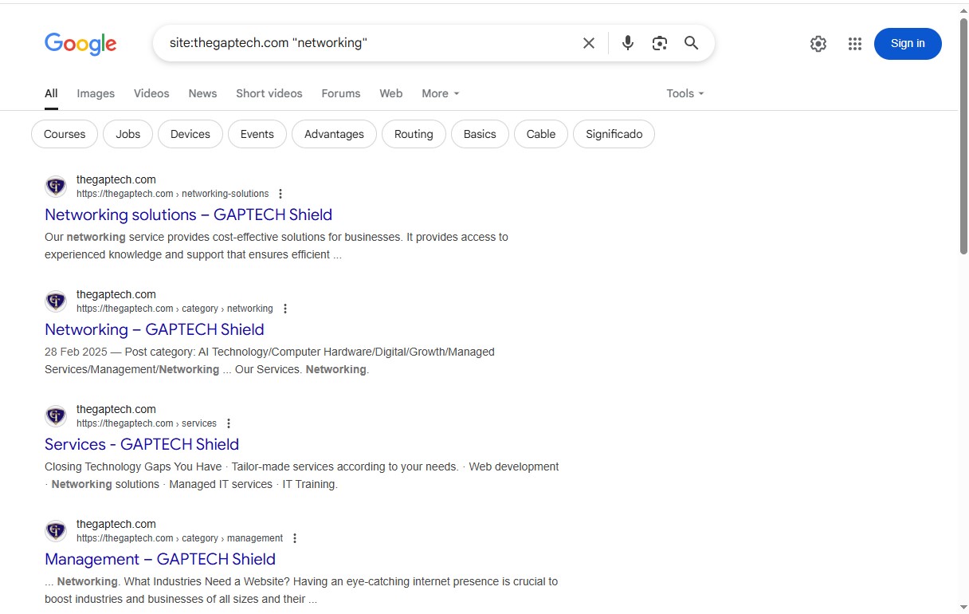Click the page vertical scrollbar thumb
This screenshot has width=969, height=614.
pyautogui.click(x=963, y=136)
